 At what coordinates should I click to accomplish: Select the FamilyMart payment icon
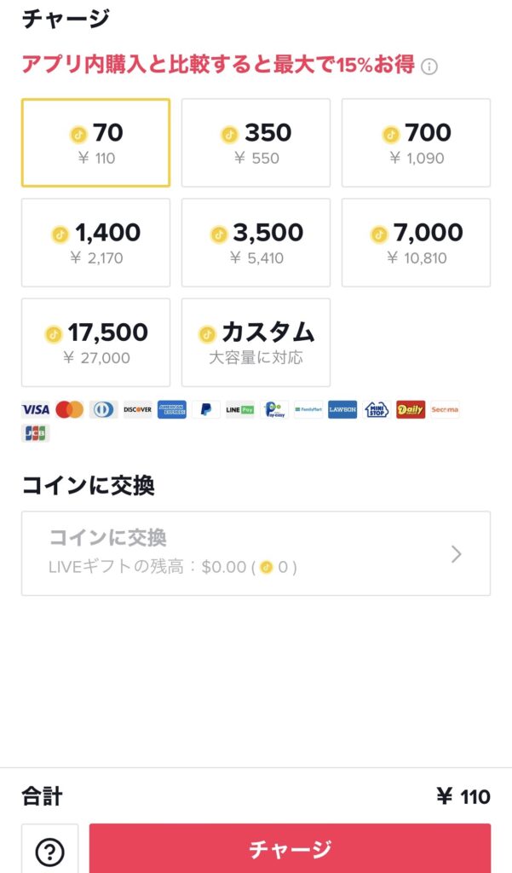(311, 409)
